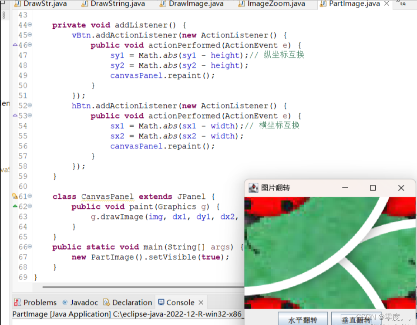Click the Problems view icon in bottom panel
Viewport: 417px width, 325px height.
pyautogui.click(x=18, y=302)
